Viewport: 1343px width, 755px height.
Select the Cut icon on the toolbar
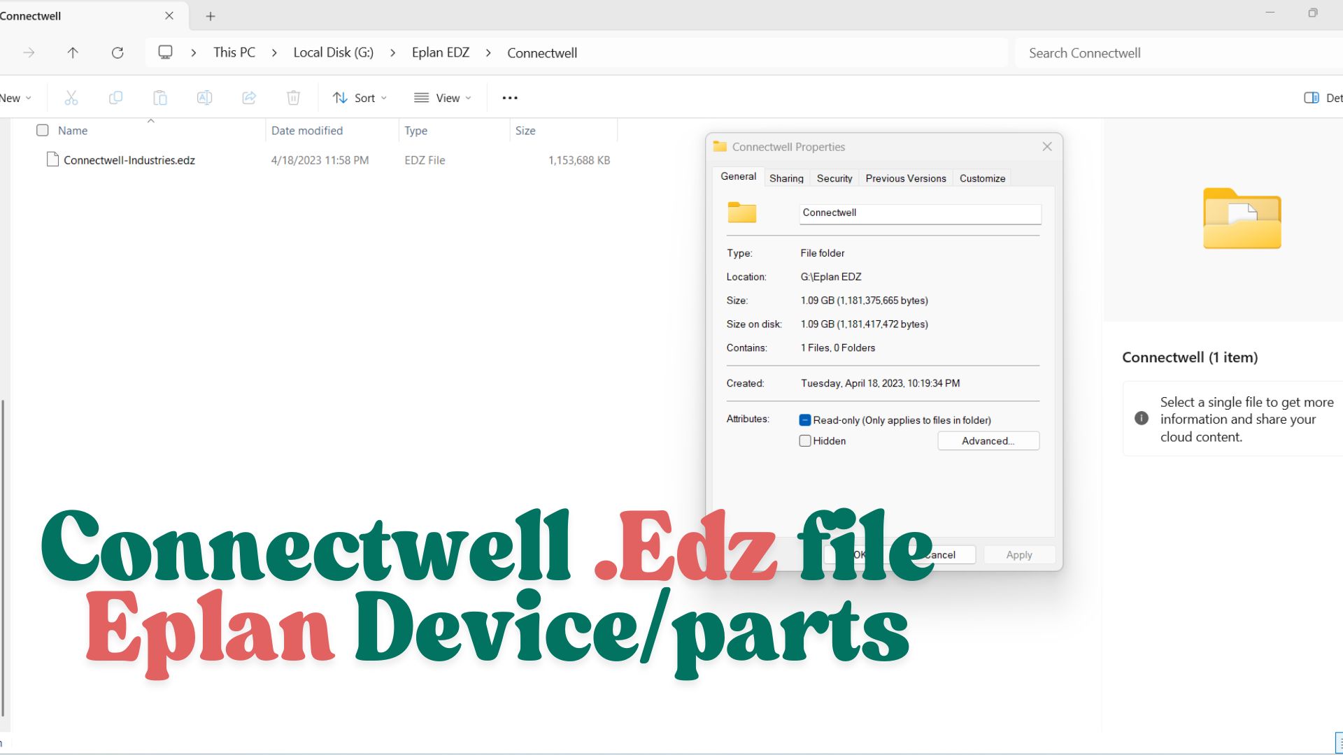[x=71, y=97]
